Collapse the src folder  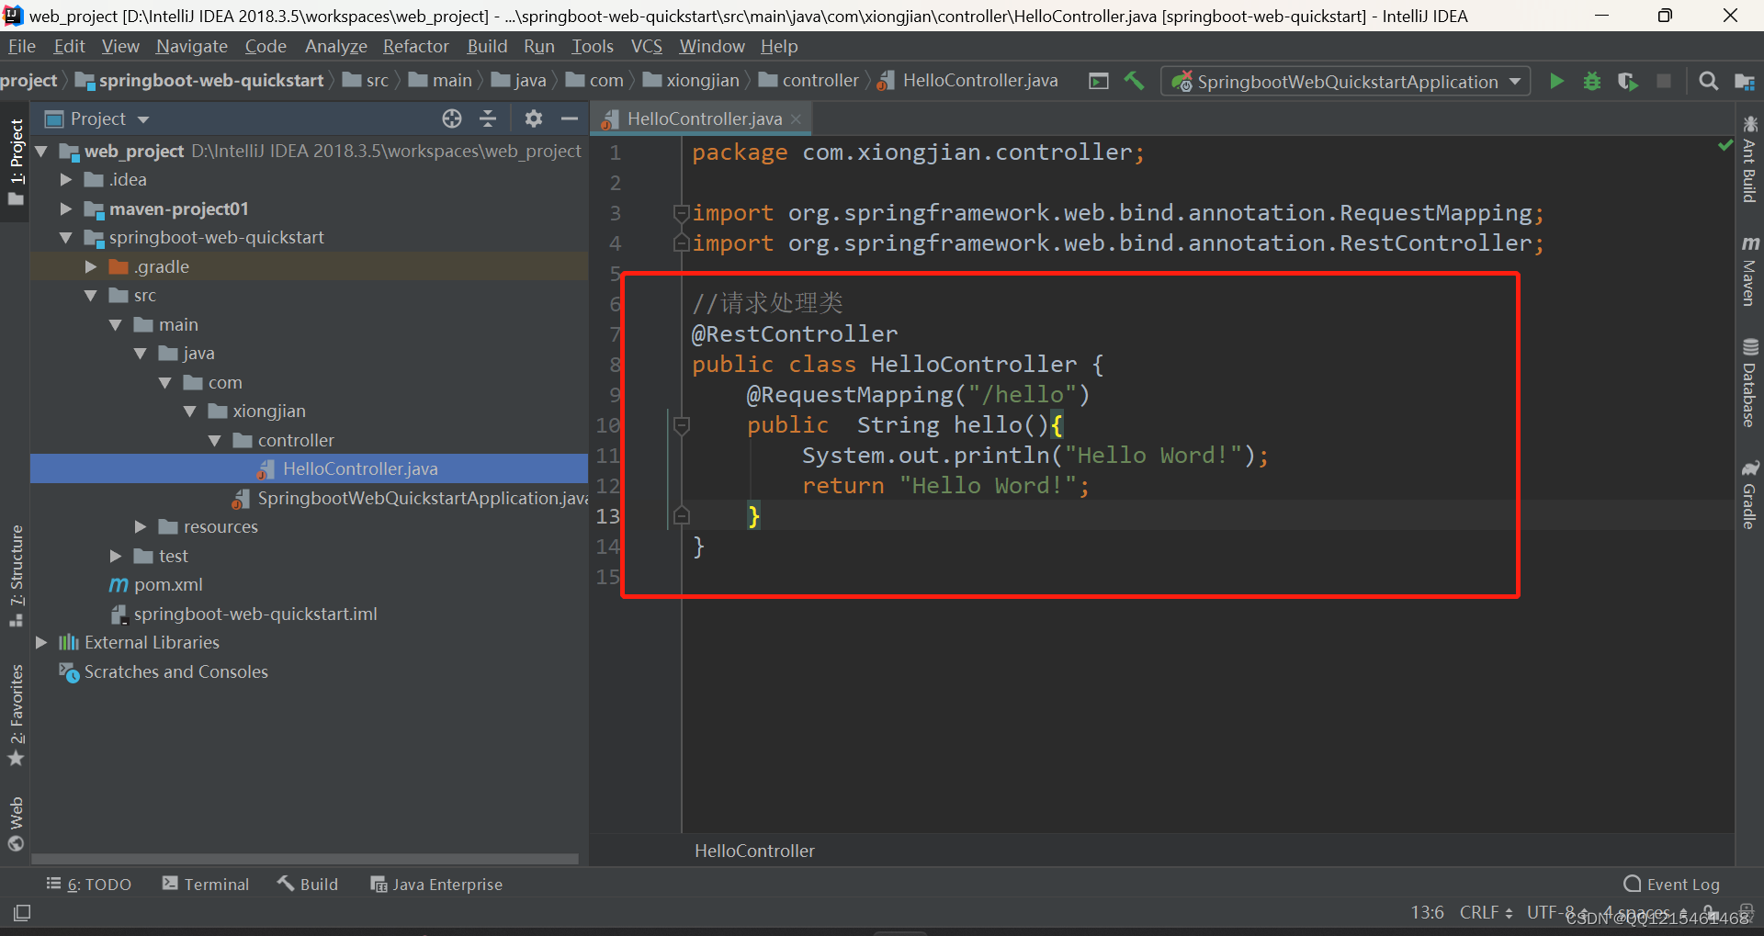pyautogui.click(x=91, y=296)
